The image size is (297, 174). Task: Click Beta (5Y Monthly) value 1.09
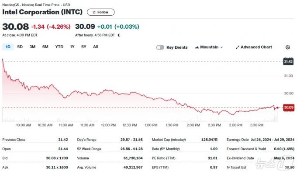214,149
